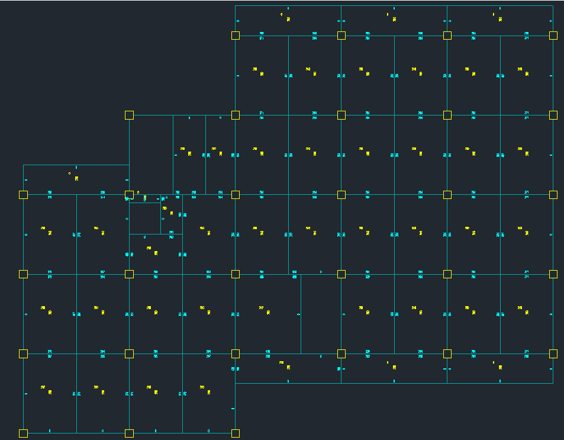Select the column at the upper-left corner of the large upper grid
This screenshot has height=440, width=564.
point(235,36)
